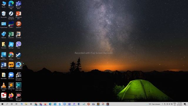Select the Firefox desktop shortcut
This screenshot has width=188, height=106.
(x=11, y=96)
